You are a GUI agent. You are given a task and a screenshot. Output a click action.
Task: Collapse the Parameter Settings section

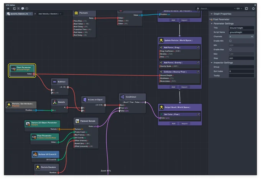click(x=211, y=23)
